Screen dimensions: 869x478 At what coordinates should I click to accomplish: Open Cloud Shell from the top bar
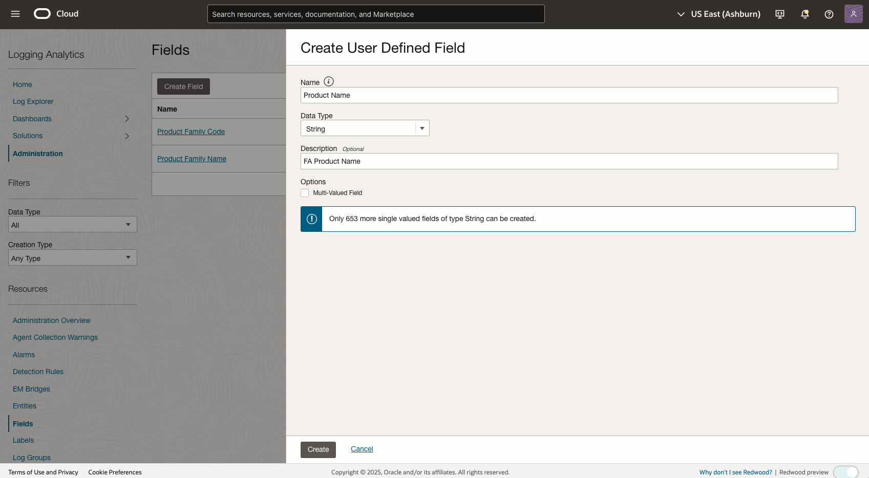coord(779,14)
